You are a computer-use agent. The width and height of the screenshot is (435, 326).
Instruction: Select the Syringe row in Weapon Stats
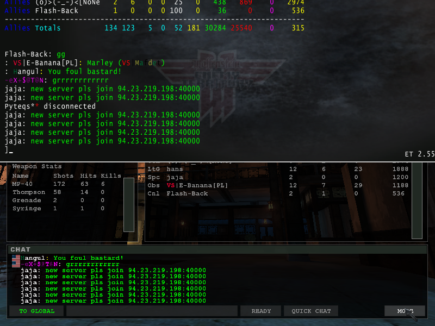(65, 209)
